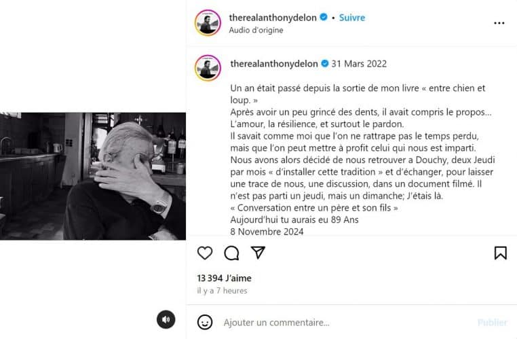Share post using the paper plane icon
517x339 pixels.
click(258, 253)
